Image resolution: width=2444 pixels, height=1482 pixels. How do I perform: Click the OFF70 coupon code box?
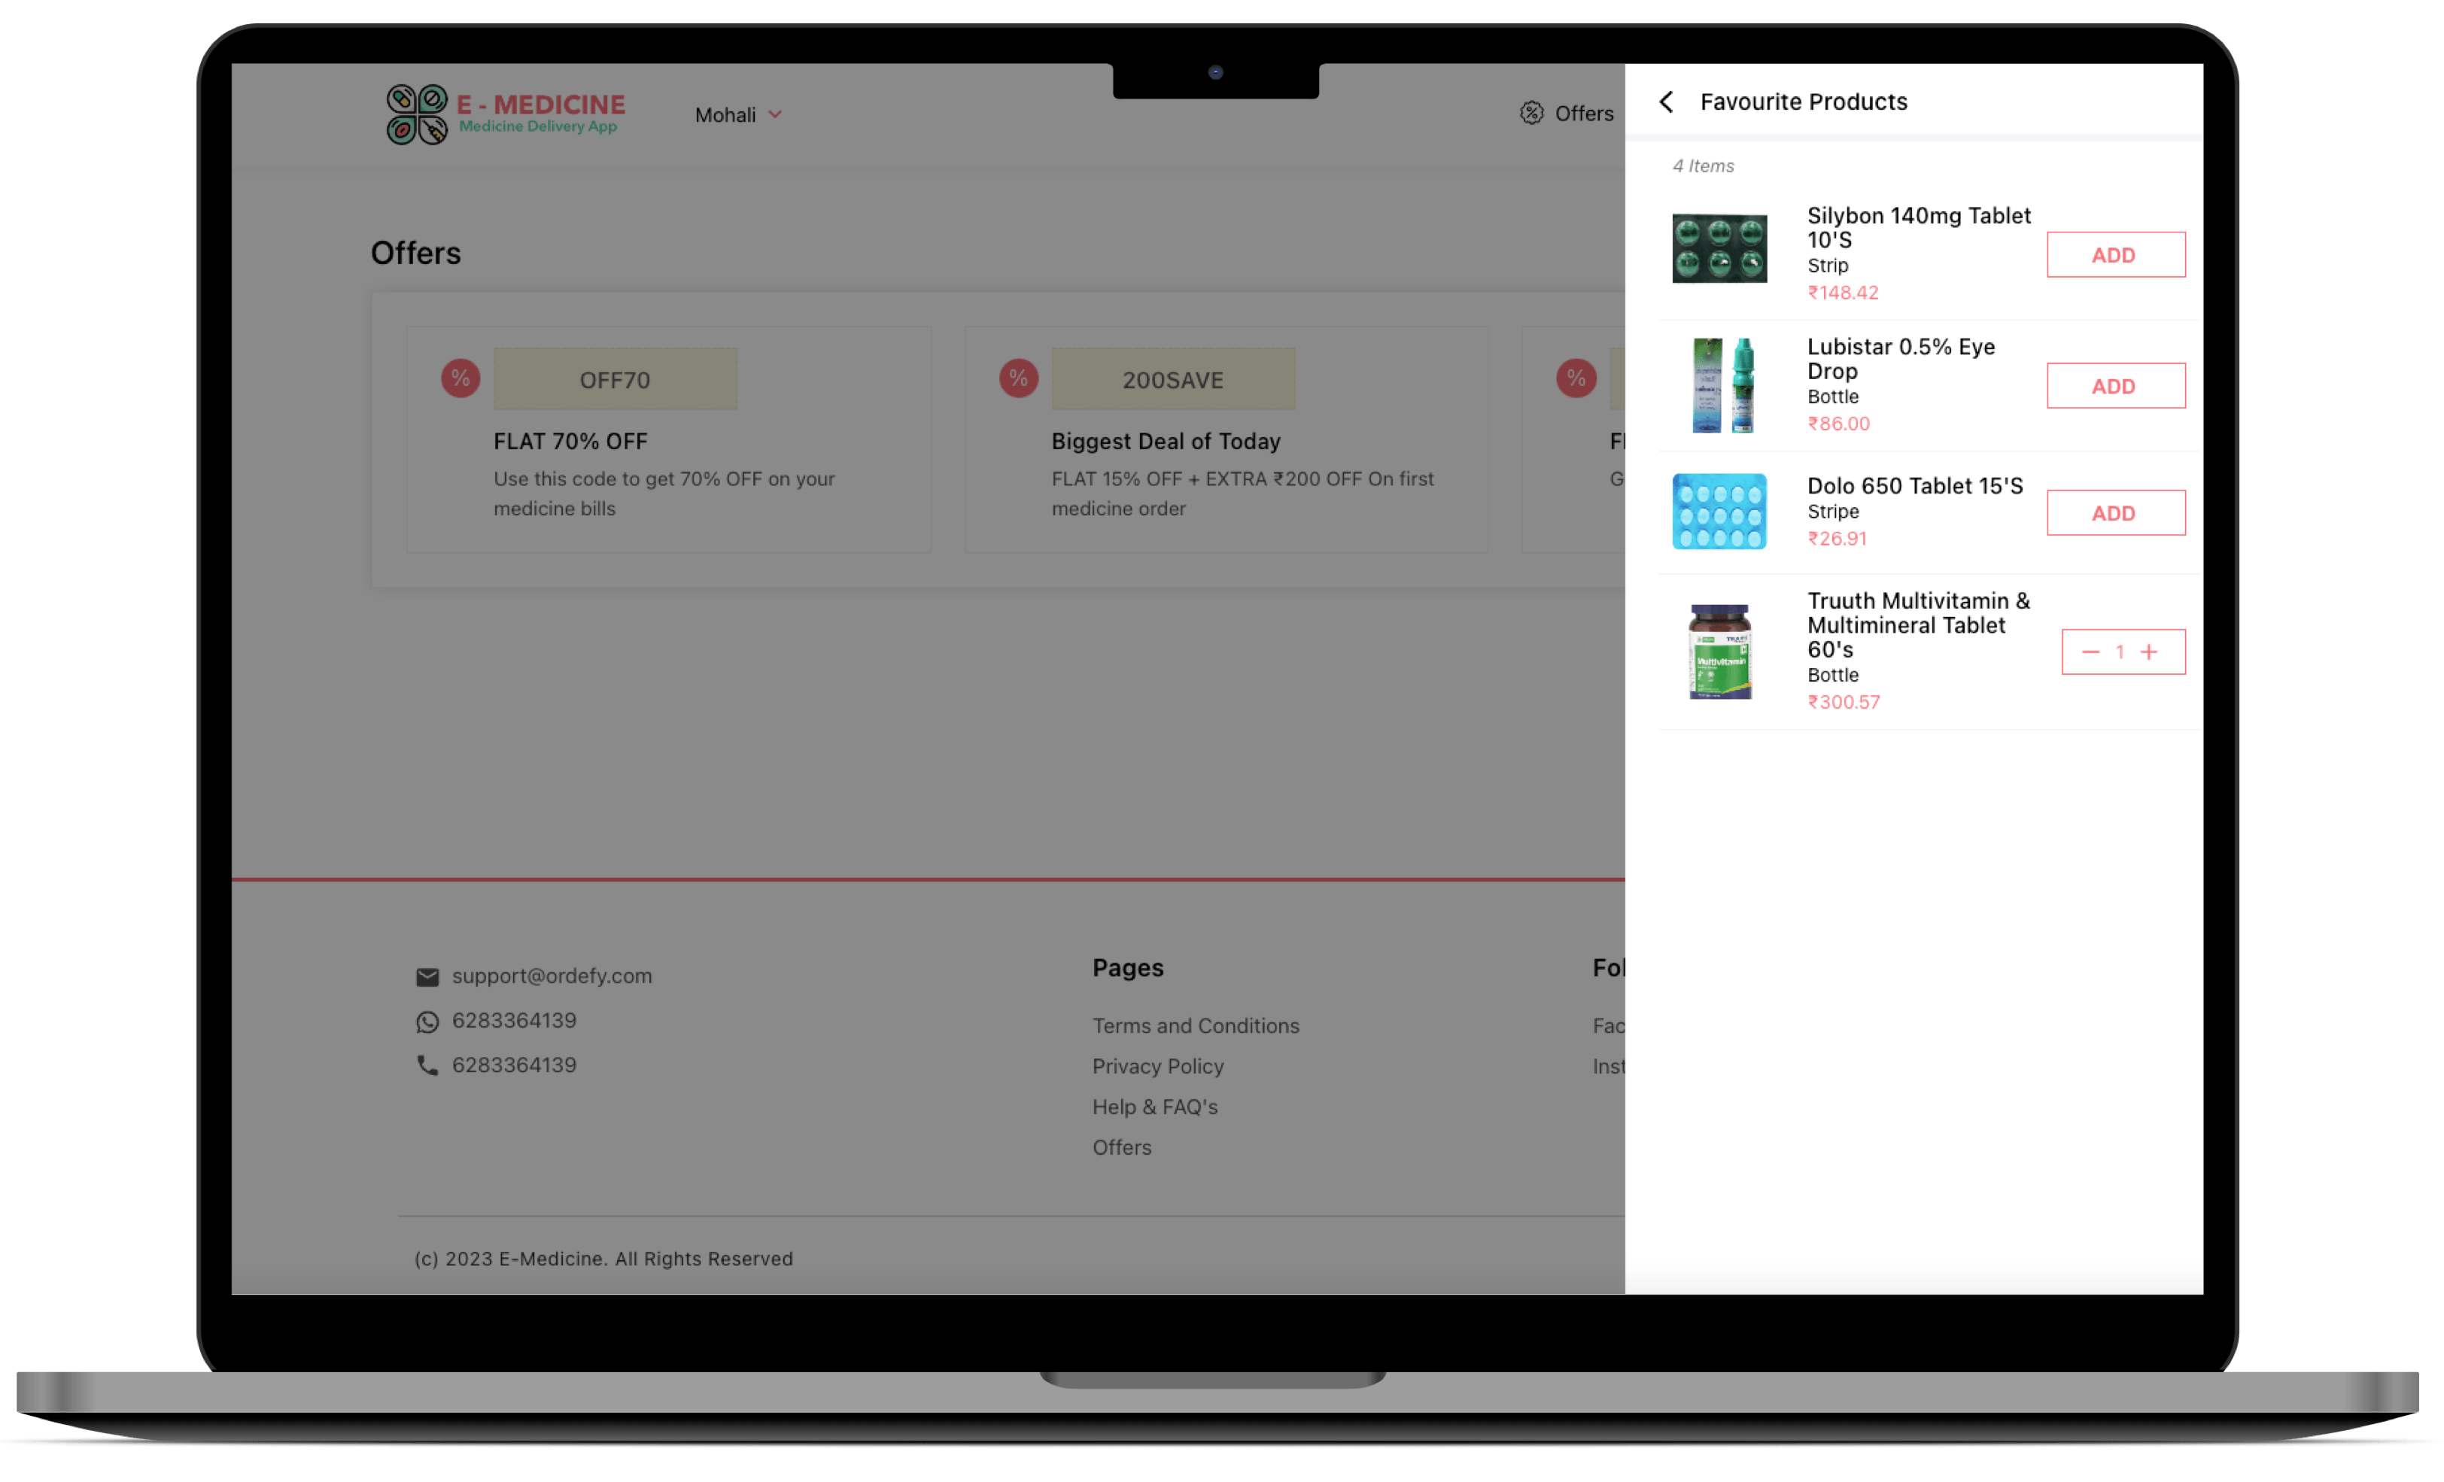point(615,380)
